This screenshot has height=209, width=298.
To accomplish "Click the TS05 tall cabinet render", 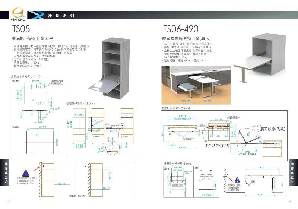I will (110, 69).
